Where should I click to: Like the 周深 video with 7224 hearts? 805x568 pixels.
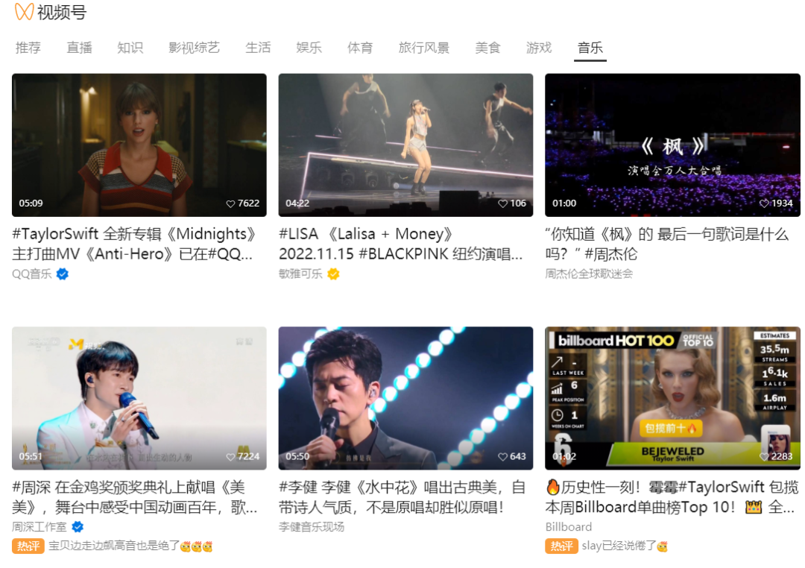point(230,457)
